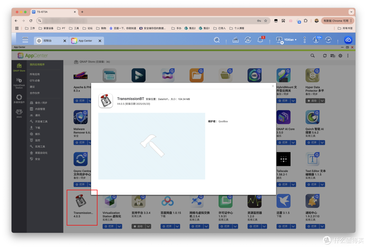
Task: Reload the page in Chrome
Action: [31, 21]
